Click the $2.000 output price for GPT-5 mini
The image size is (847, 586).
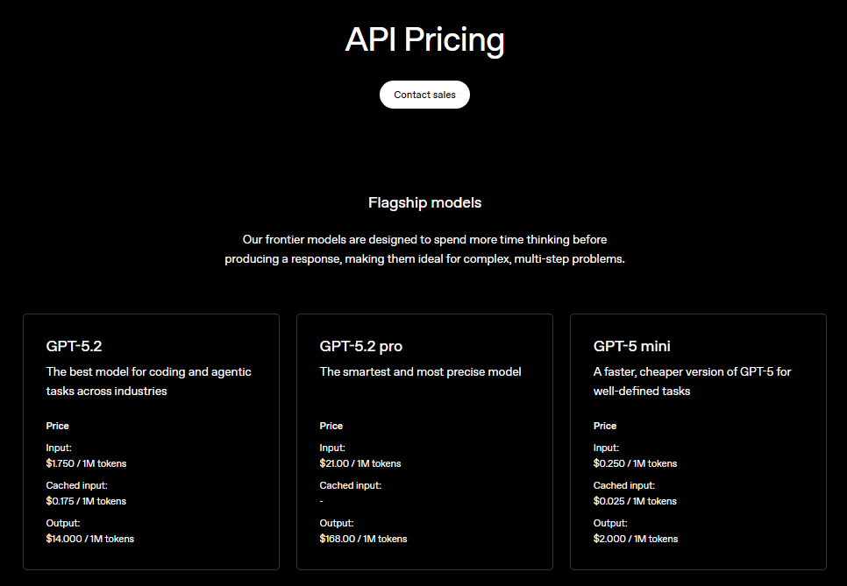coord(634,538)
